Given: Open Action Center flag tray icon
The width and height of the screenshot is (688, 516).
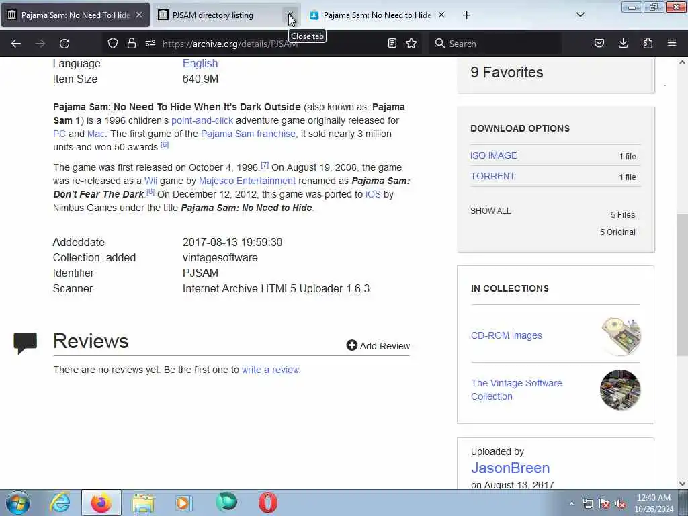Looking at the screenshot, I should point(604,504).
